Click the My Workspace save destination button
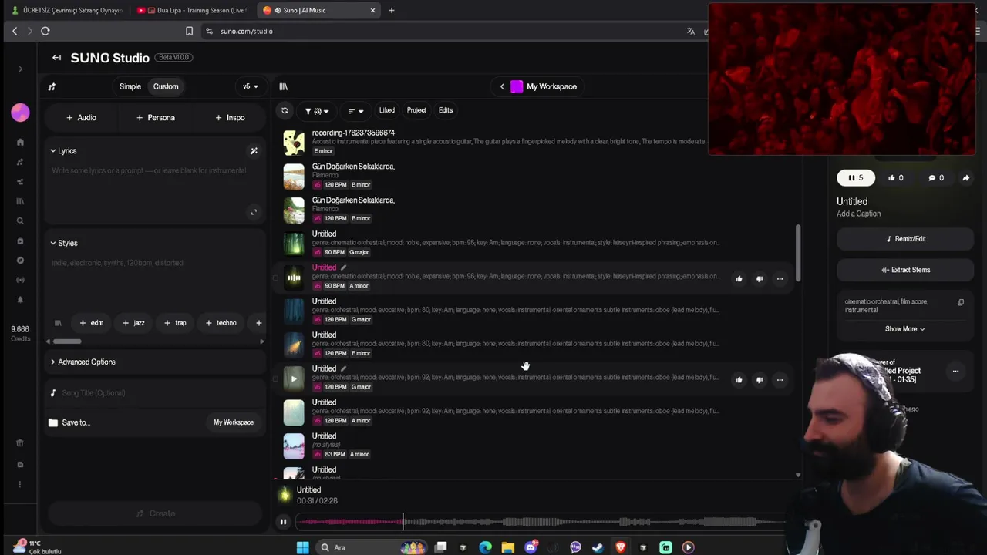This screenshot has width=987, height=555. click(x=234, y=422)
